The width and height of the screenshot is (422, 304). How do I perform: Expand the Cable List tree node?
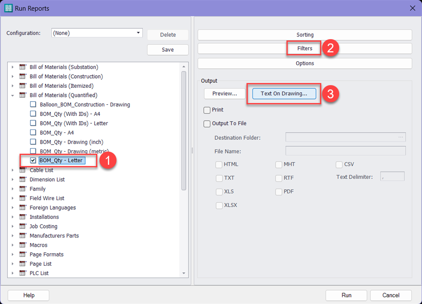click(x=13, y=170)
